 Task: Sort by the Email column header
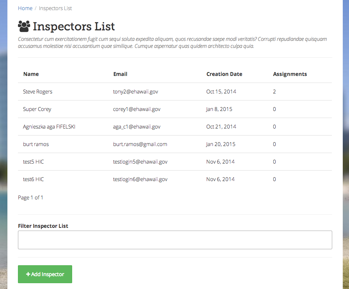tap(120, 74)
